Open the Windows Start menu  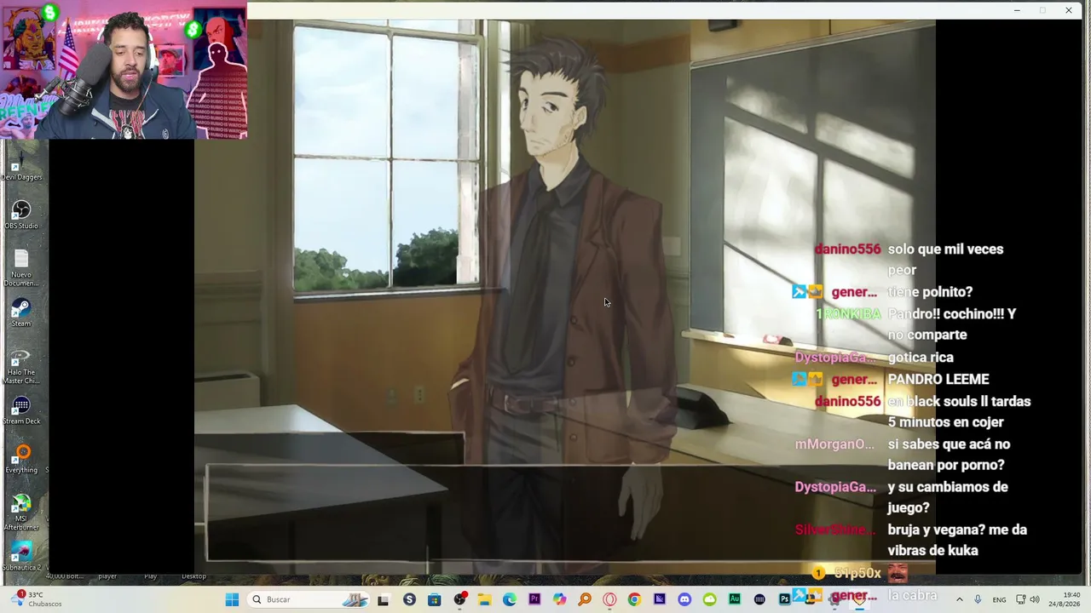pyautogui.click(x=232, y=599)
